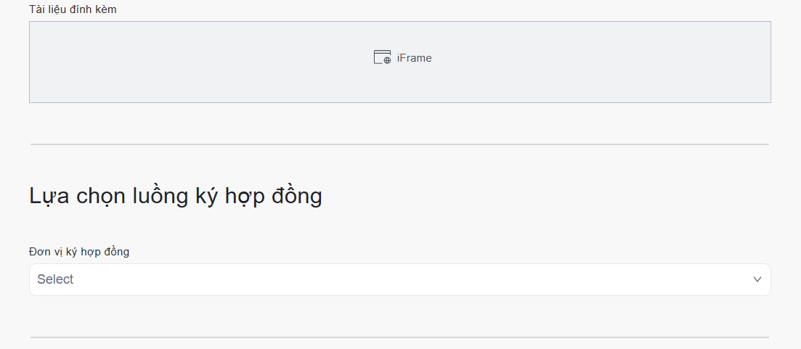The width and height of the screenshot is (801, 349).
Task: Click the globe badge on the iFrame icon
Action: click(387, 61)
